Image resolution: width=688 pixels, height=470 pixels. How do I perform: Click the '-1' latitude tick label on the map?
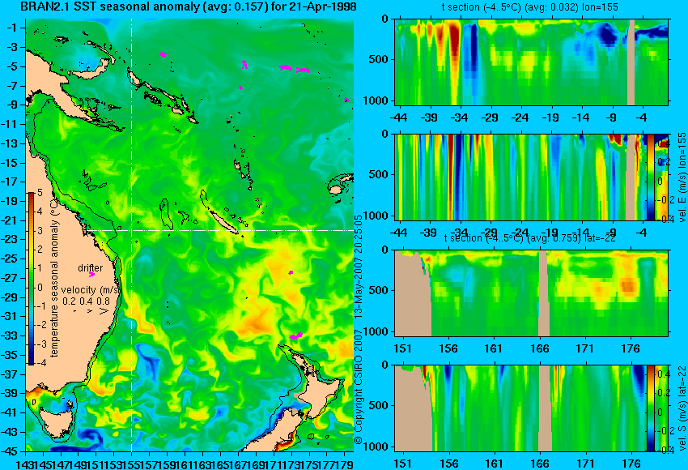pyautogui.click(x=11, y=28)
